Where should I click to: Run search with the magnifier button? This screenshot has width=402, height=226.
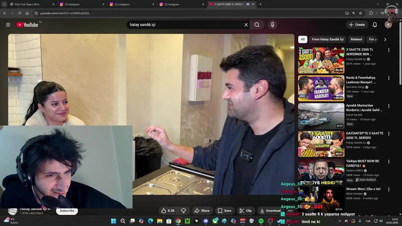point(257,25)
